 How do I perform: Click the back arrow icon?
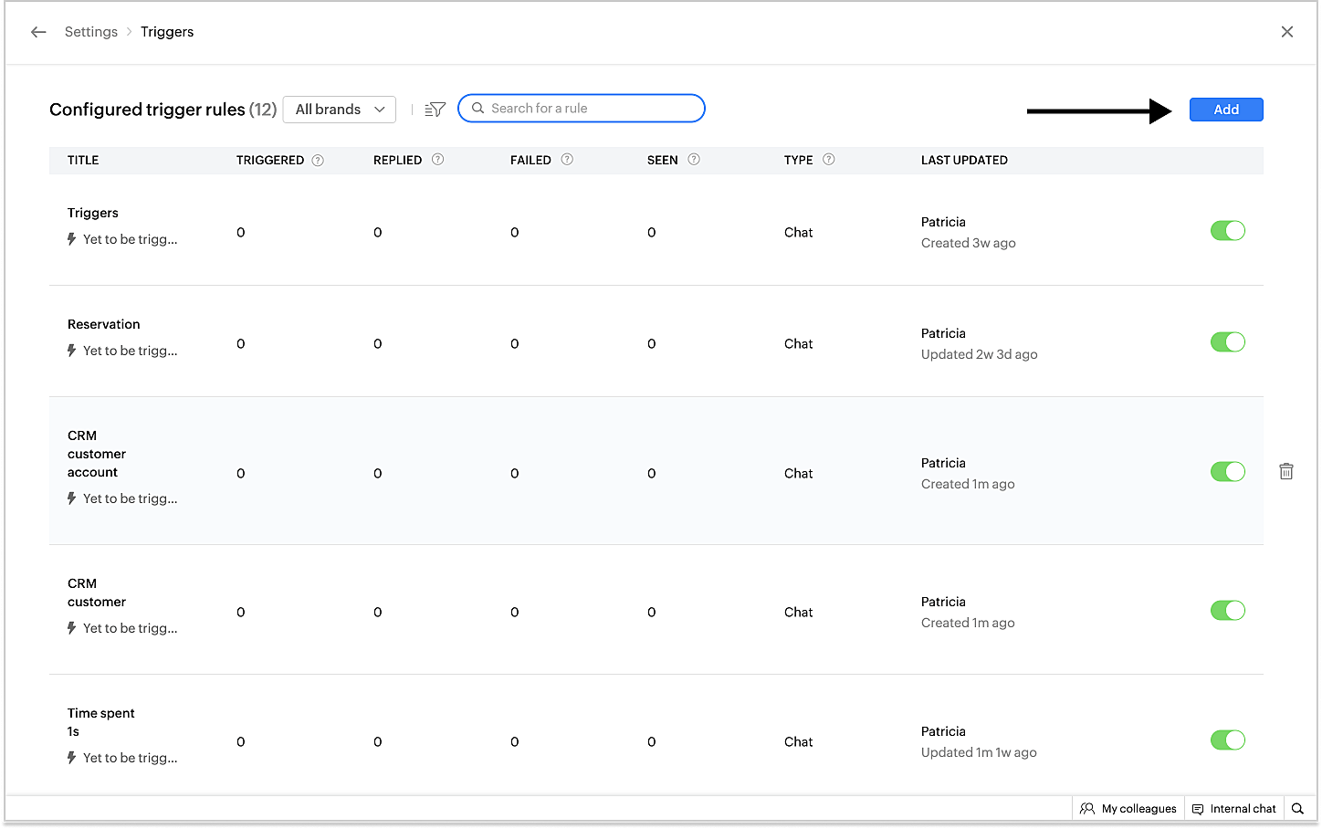(x=38, y=32)
